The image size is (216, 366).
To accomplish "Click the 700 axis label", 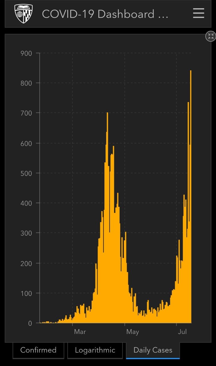I will [x=26, y=113].
